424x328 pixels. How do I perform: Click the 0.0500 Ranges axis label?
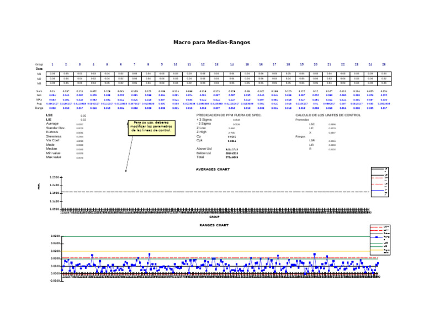coord(55,236)
